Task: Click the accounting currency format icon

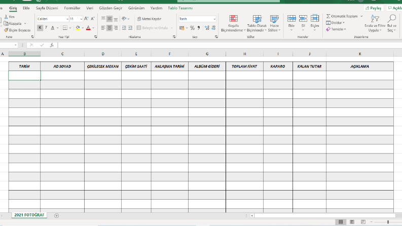Action: (x=182, y=28)
